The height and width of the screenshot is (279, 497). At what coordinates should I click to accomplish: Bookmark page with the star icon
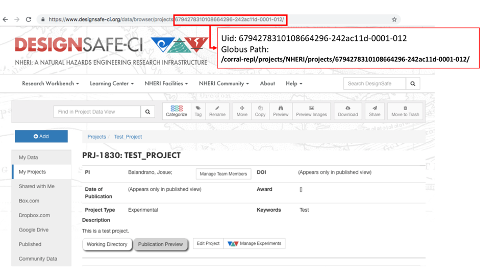pyautogui.click(x=394, y=19)
